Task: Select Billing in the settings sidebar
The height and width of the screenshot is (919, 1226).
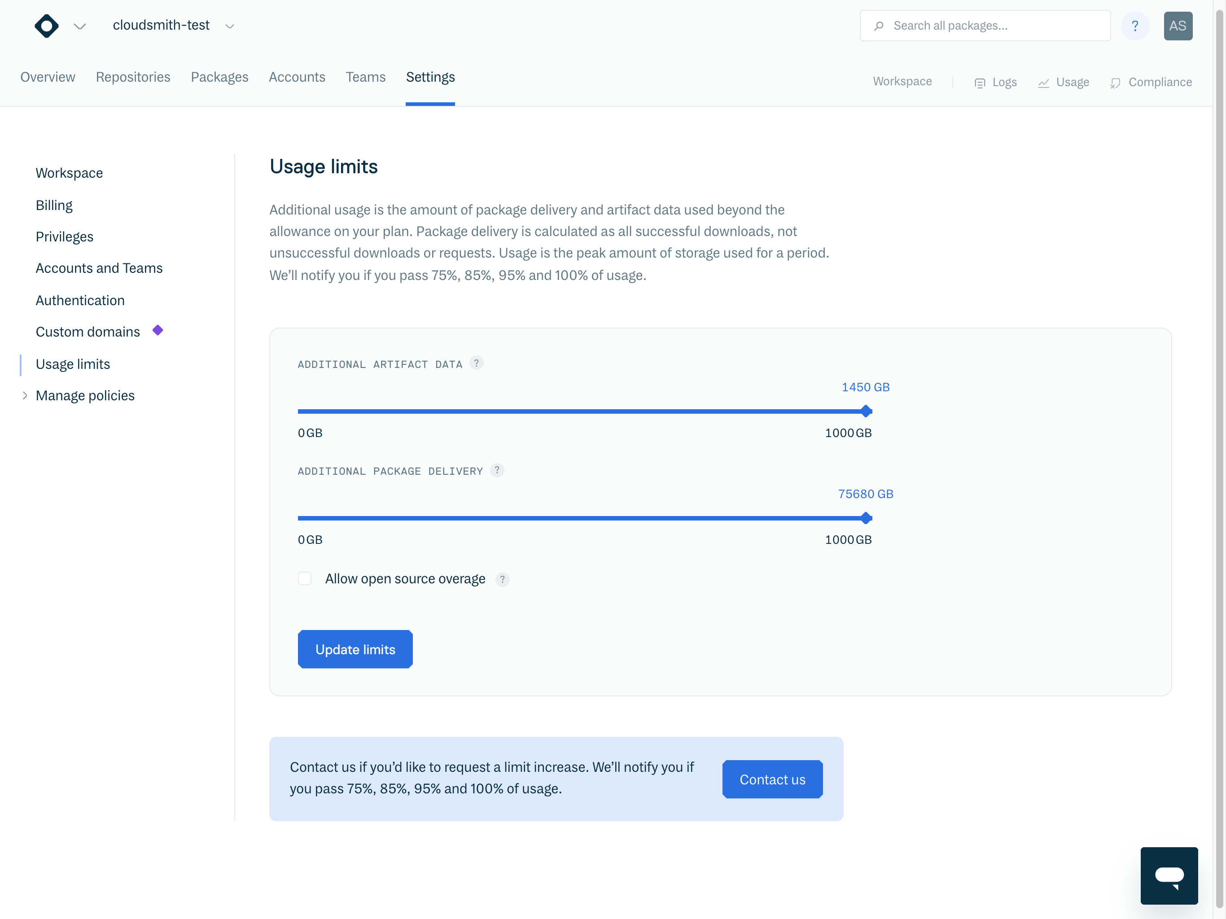Action: click(x=54, y=205)
